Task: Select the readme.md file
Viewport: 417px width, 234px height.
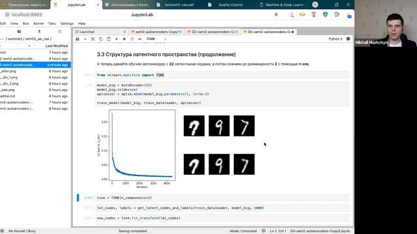Action: pos(35,96)
